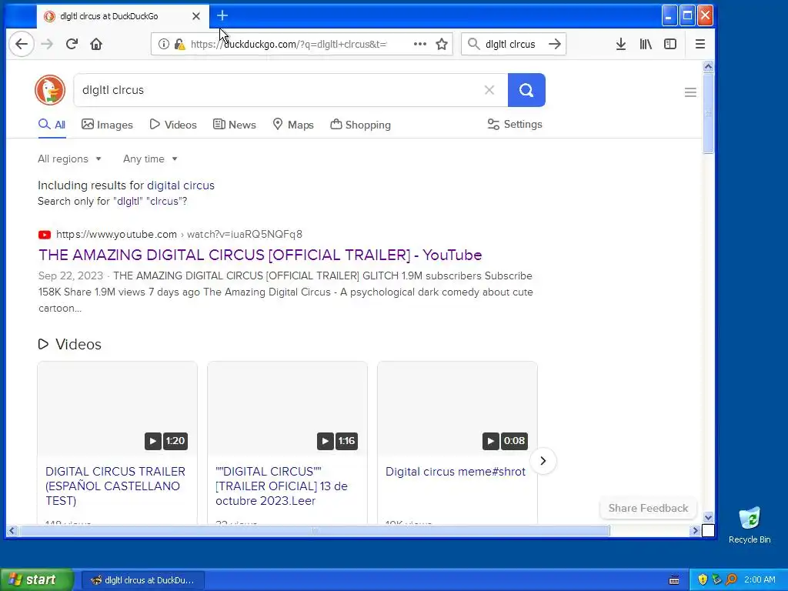Reload the current page
This screenshot has height=591, width=788.
click(x=72, y=44)
